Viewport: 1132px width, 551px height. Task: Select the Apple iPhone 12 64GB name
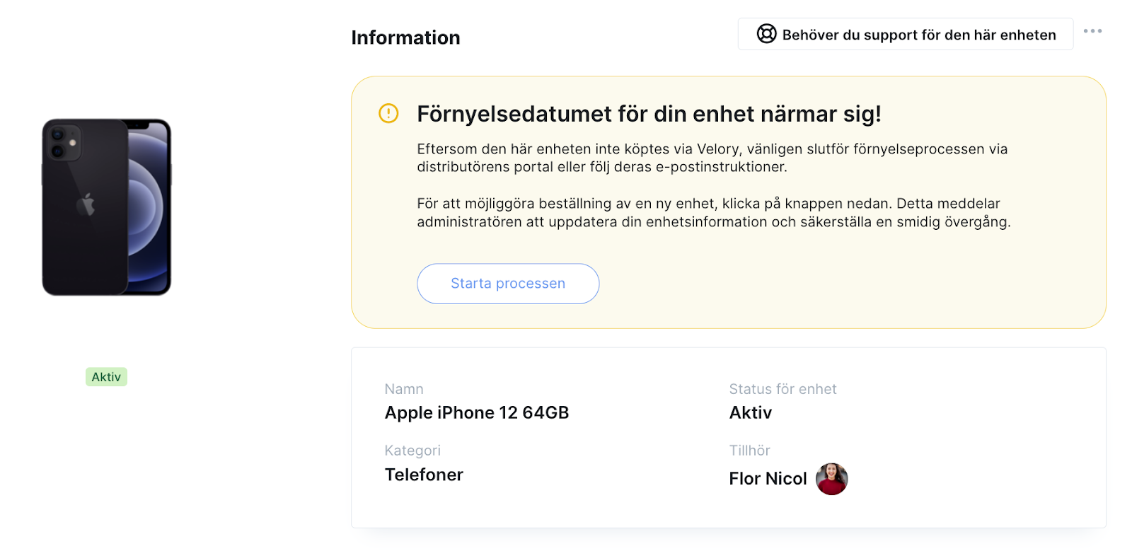click(x=477, y=413)
